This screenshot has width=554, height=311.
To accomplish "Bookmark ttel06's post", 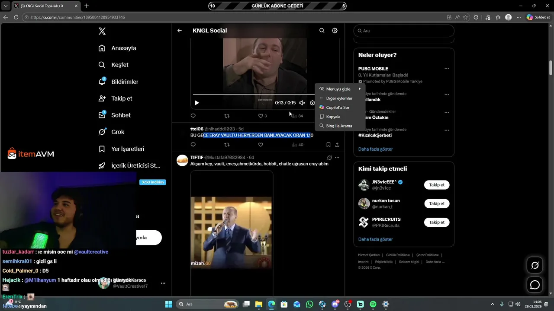I will coord(329,145).
